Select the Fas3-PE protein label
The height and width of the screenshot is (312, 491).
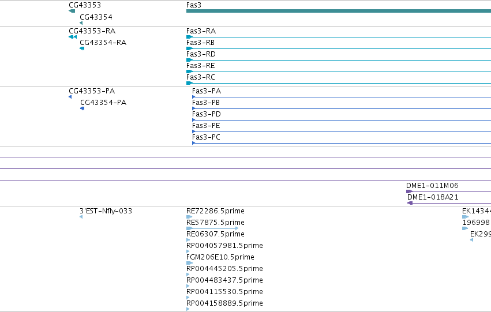(x=206, y=126)
